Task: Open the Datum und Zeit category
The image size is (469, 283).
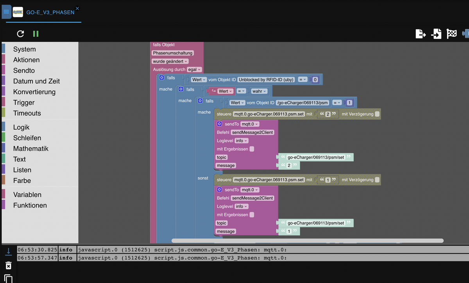Action: point(36,81)
